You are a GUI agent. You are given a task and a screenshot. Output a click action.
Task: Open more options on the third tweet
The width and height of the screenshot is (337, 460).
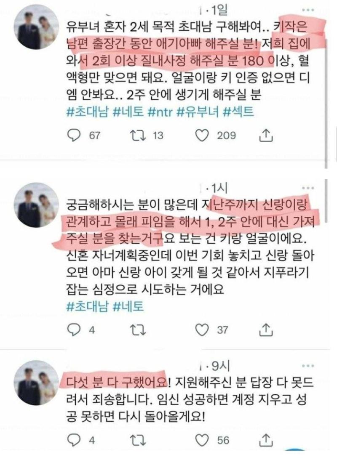[x=308, y=366]
